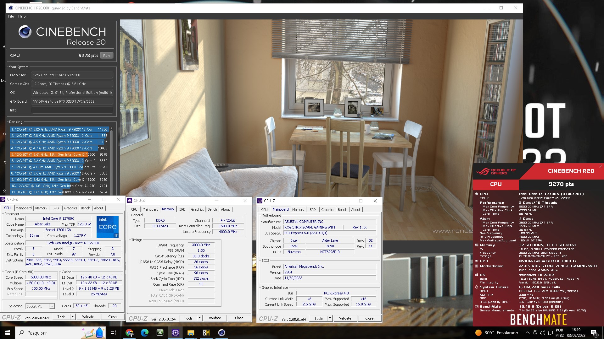604x339 pixels.
Task: Open Task View from the taskbar
Action: [113, 333]
